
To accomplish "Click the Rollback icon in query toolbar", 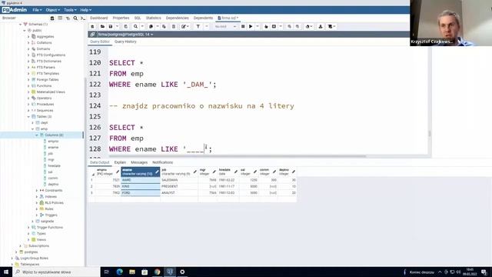I will click(298, 27).
